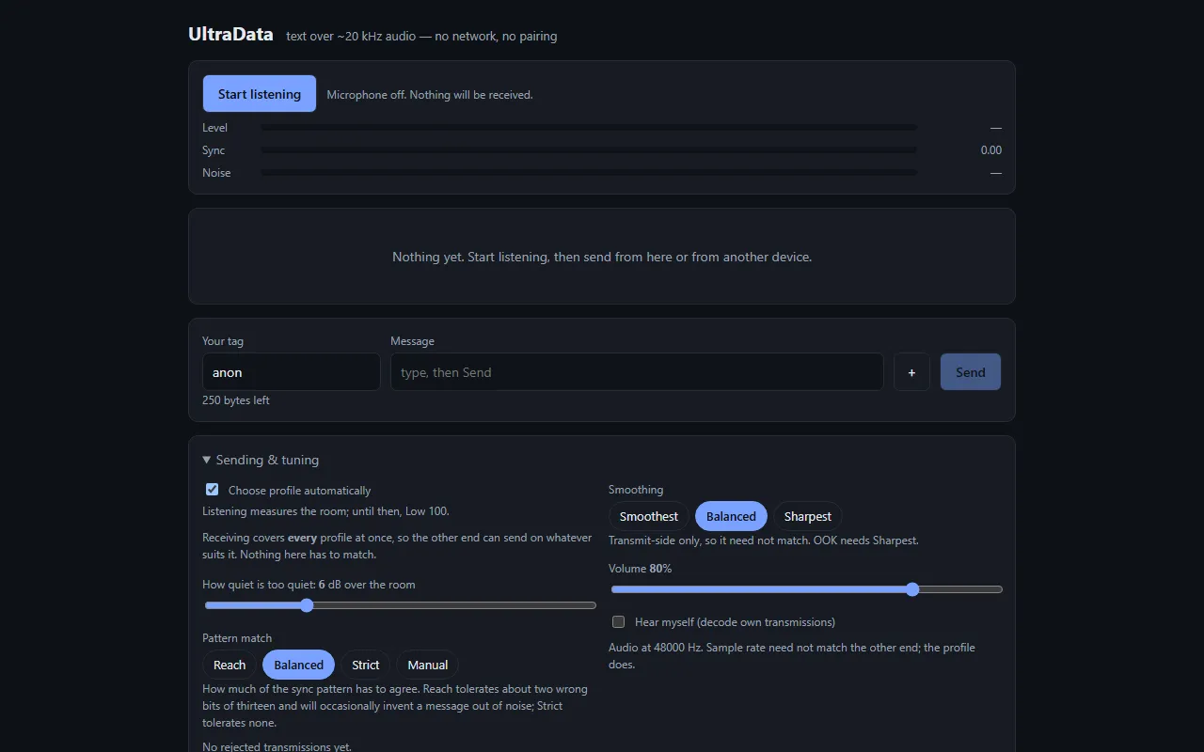Adjust the Volume slider

tap(807, 589)
